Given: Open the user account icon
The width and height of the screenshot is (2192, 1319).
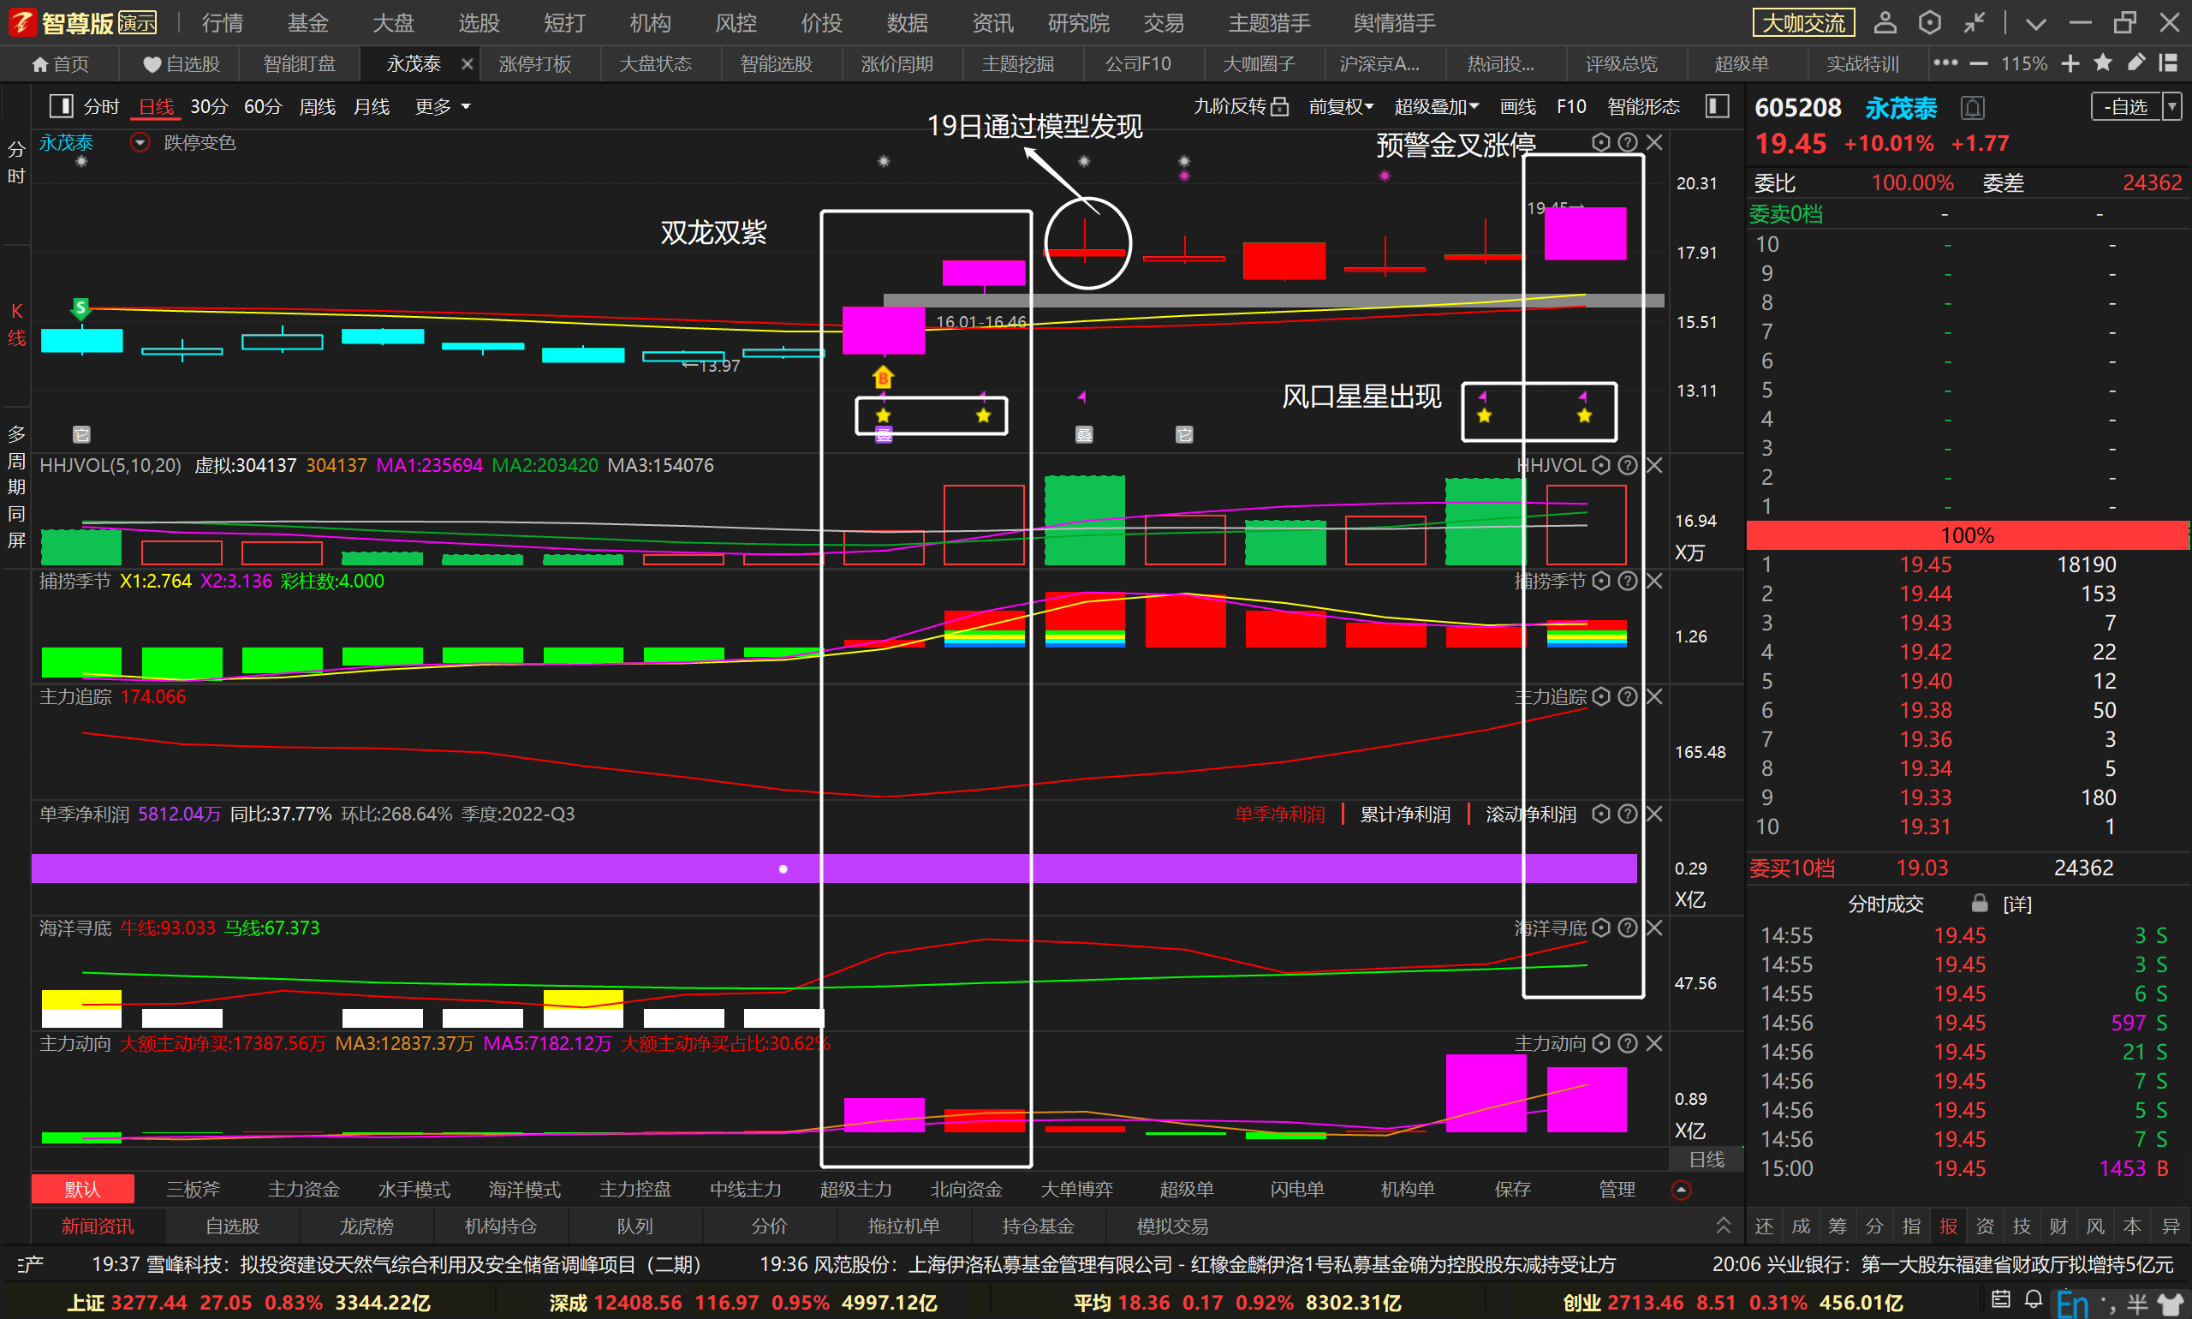Looking at the screenshot, I should 1885,22.
